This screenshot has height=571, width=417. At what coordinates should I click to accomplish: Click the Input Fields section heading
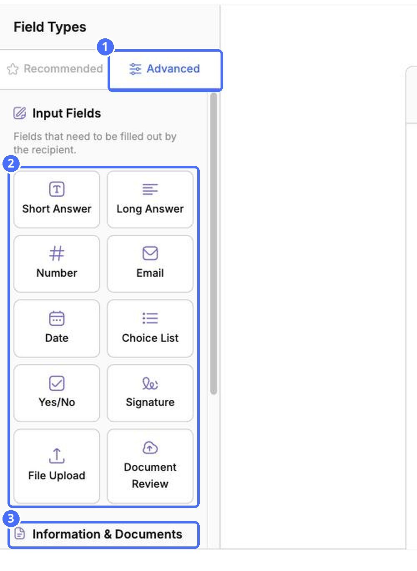67,113
